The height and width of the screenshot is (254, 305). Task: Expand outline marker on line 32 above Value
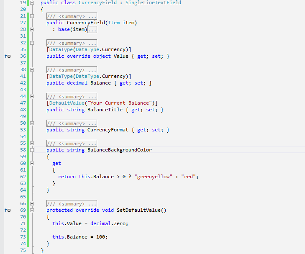[x=32, y=43]
